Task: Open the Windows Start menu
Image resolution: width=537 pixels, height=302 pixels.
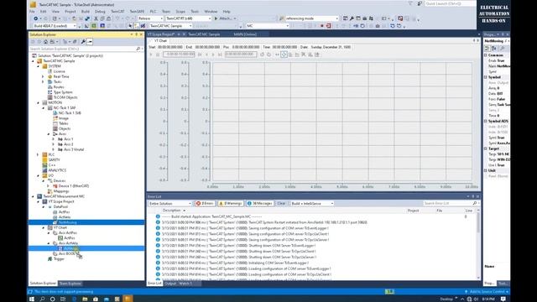Action: [32, 299]
